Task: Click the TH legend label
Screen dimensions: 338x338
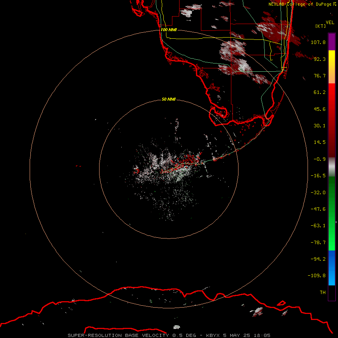Action: [323, 292]
